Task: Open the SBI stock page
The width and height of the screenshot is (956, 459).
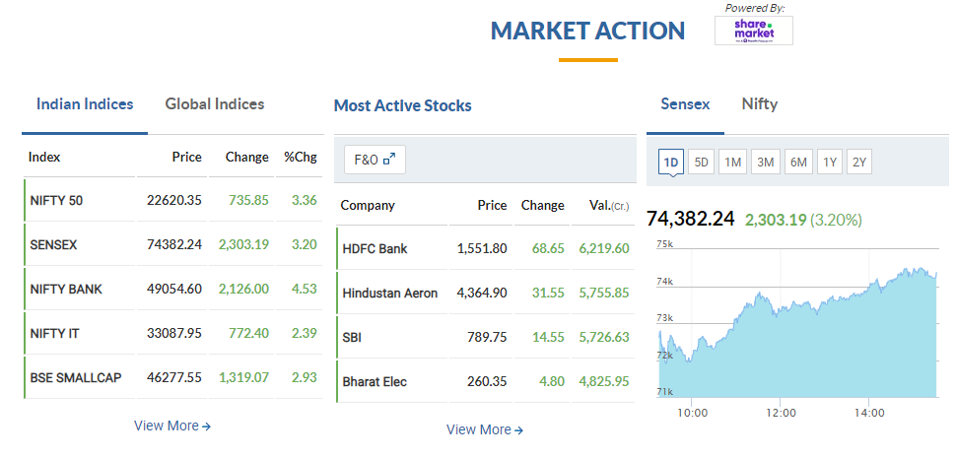Action: coord(352,337)
